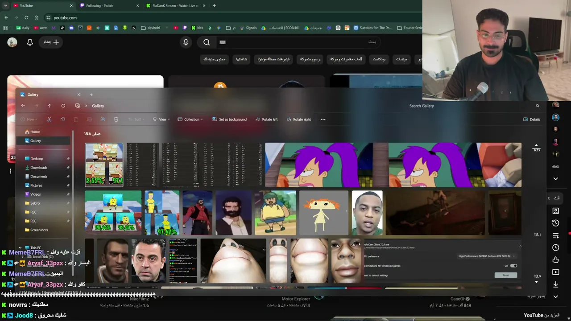Open your channel icon in YouTube sidebar

click(x=555, y=211)
